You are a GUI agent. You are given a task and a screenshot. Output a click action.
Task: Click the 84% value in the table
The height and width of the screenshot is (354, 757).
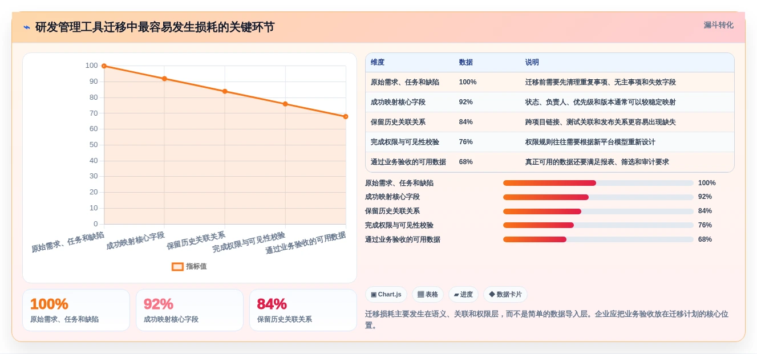tap(466, 122)
